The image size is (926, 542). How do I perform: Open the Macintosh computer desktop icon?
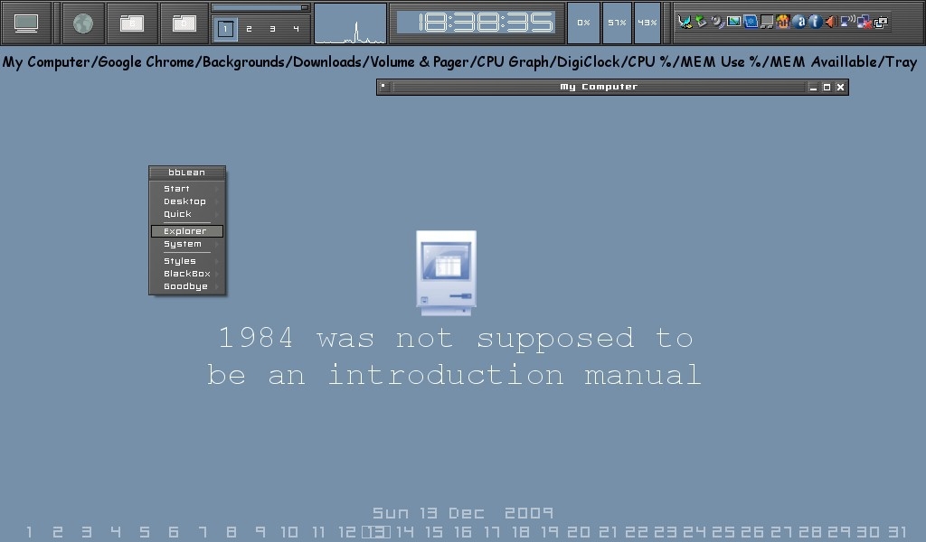pyautogui.click(x=446, y=273)
